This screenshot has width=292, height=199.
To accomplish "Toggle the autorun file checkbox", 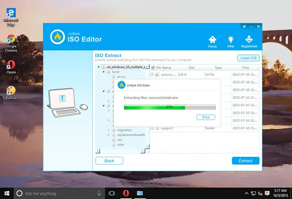I will click(x=152, y=74).
